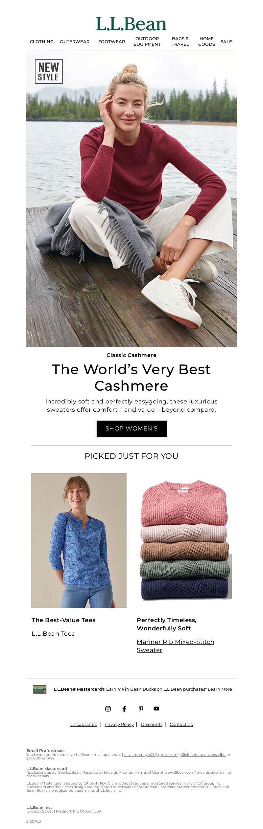
Task: Open the Outerwear menu item
Action: pos(75,41)
